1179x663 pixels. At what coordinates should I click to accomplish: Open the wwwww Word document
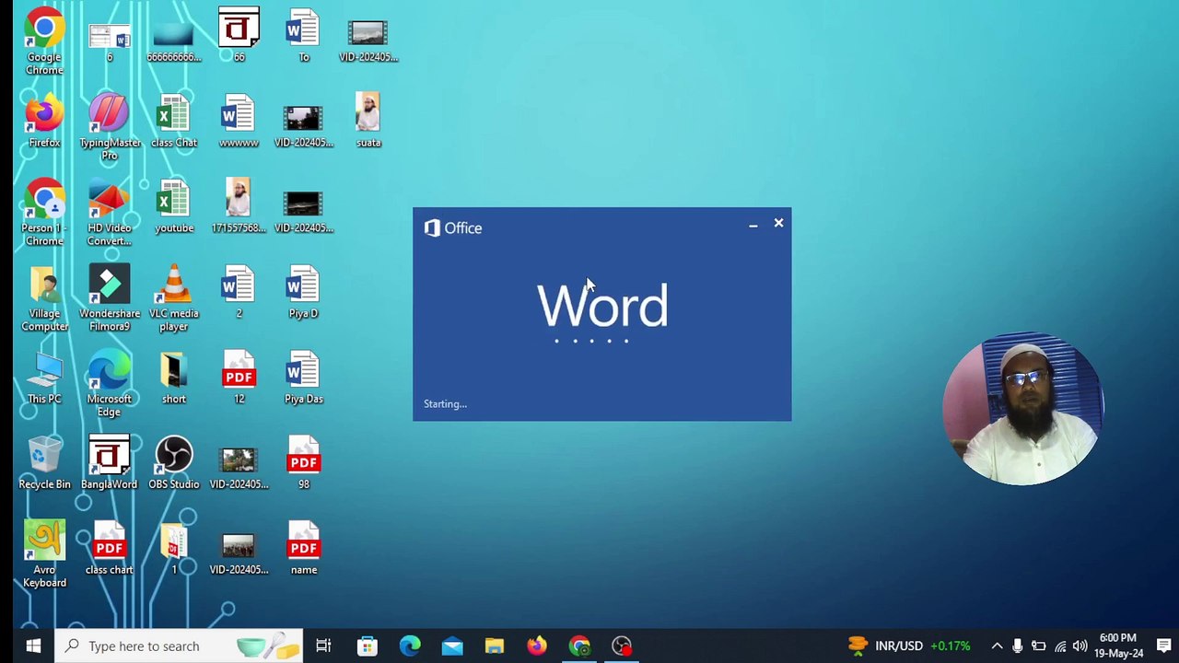pos(239,121)
